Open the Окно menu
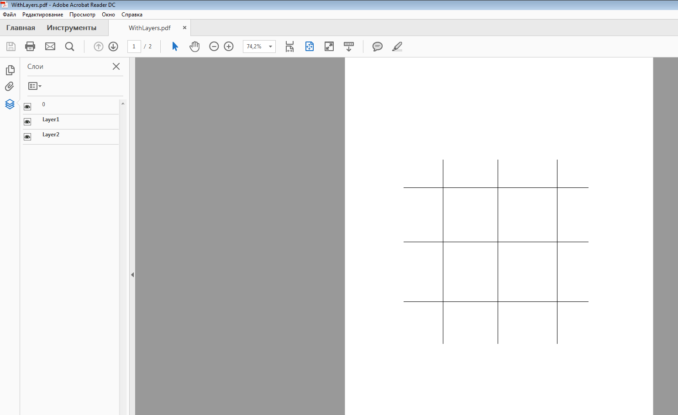 (x=108, y=15)
